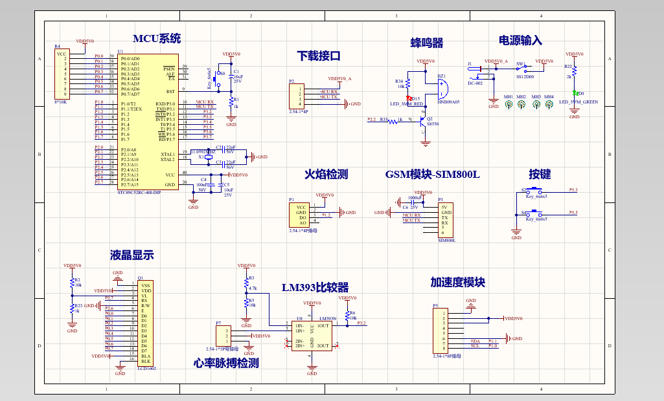
Task: Click resistor R2 10k in LCD contrast divider
Action: coord(72,283)
